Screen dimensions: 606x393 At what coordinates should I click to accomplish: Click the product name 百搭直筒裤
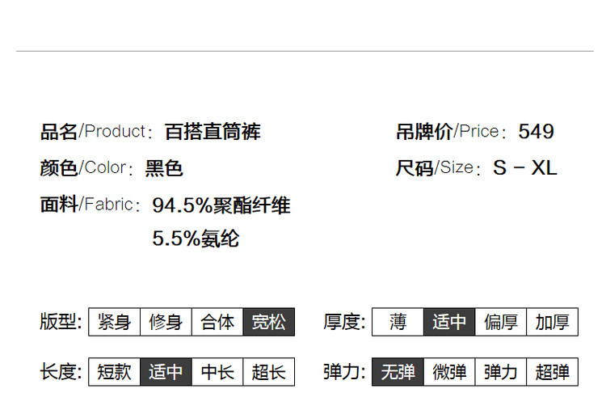pyautogui.click(x=213, y=131)
